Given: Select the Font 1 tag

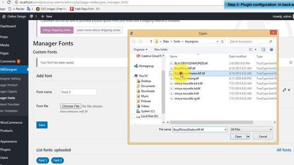Looking at the screenshot, I should point(43,160).
